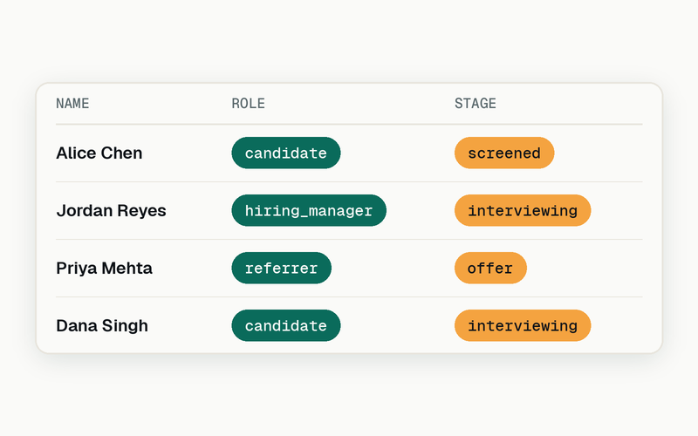Image resolution: width=698 pixels, height=436 pixels.
Task: Select the name Priya Mehta
Action: [104, 269]
